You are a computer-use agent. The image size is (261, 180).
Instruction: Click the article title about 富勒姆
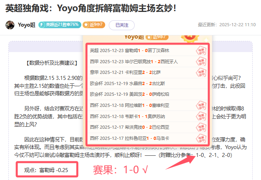click(91, 7)
